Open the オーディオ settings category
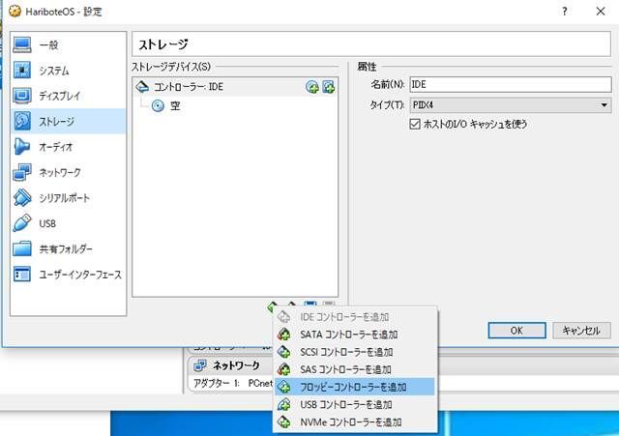 point(68,147)
